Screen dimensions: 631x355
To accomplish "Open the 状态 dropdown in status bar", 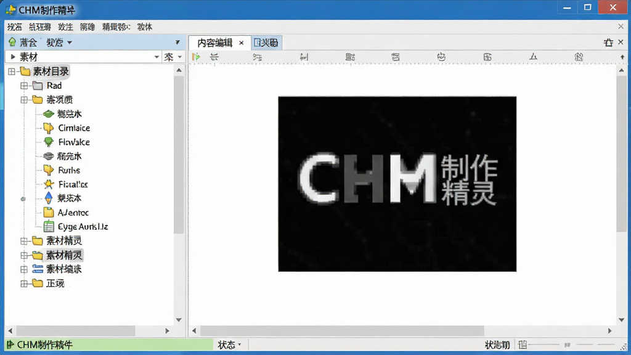I will pyautogui.click(x=229, y=345).
